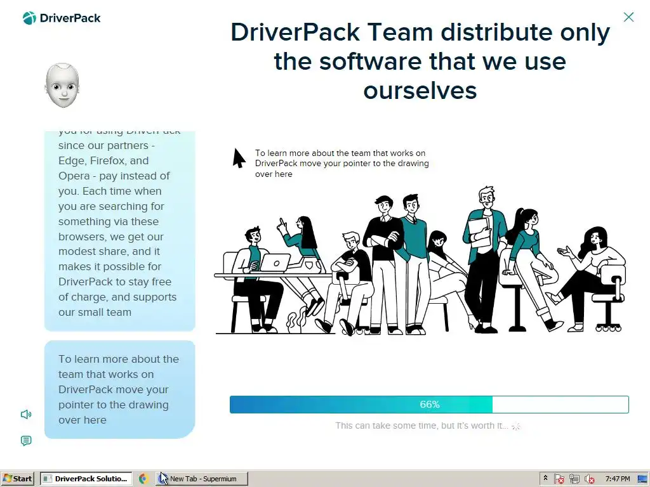This screenshot has height=487, width=650.
Task: Click the black pointer arrow graphic beside hint
Action: pos(239,158)
